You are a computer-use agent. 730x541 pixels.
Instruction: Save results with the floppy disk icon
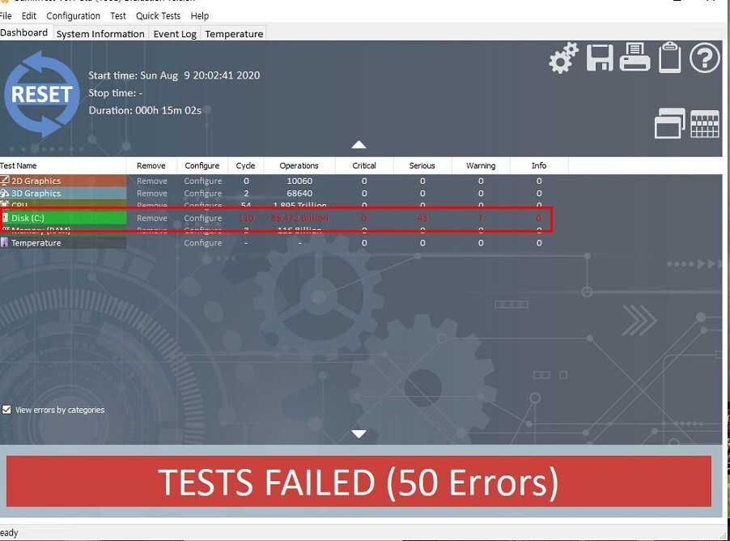tap(600, 58)
